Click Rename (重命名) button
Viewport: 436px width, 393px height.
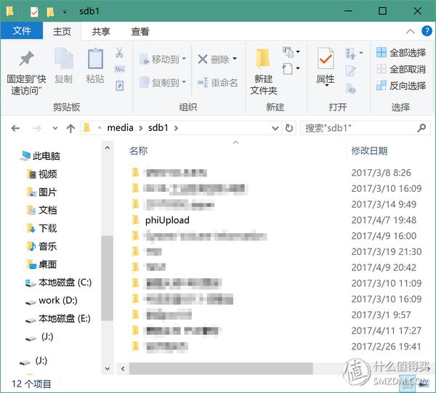(217, 82)
